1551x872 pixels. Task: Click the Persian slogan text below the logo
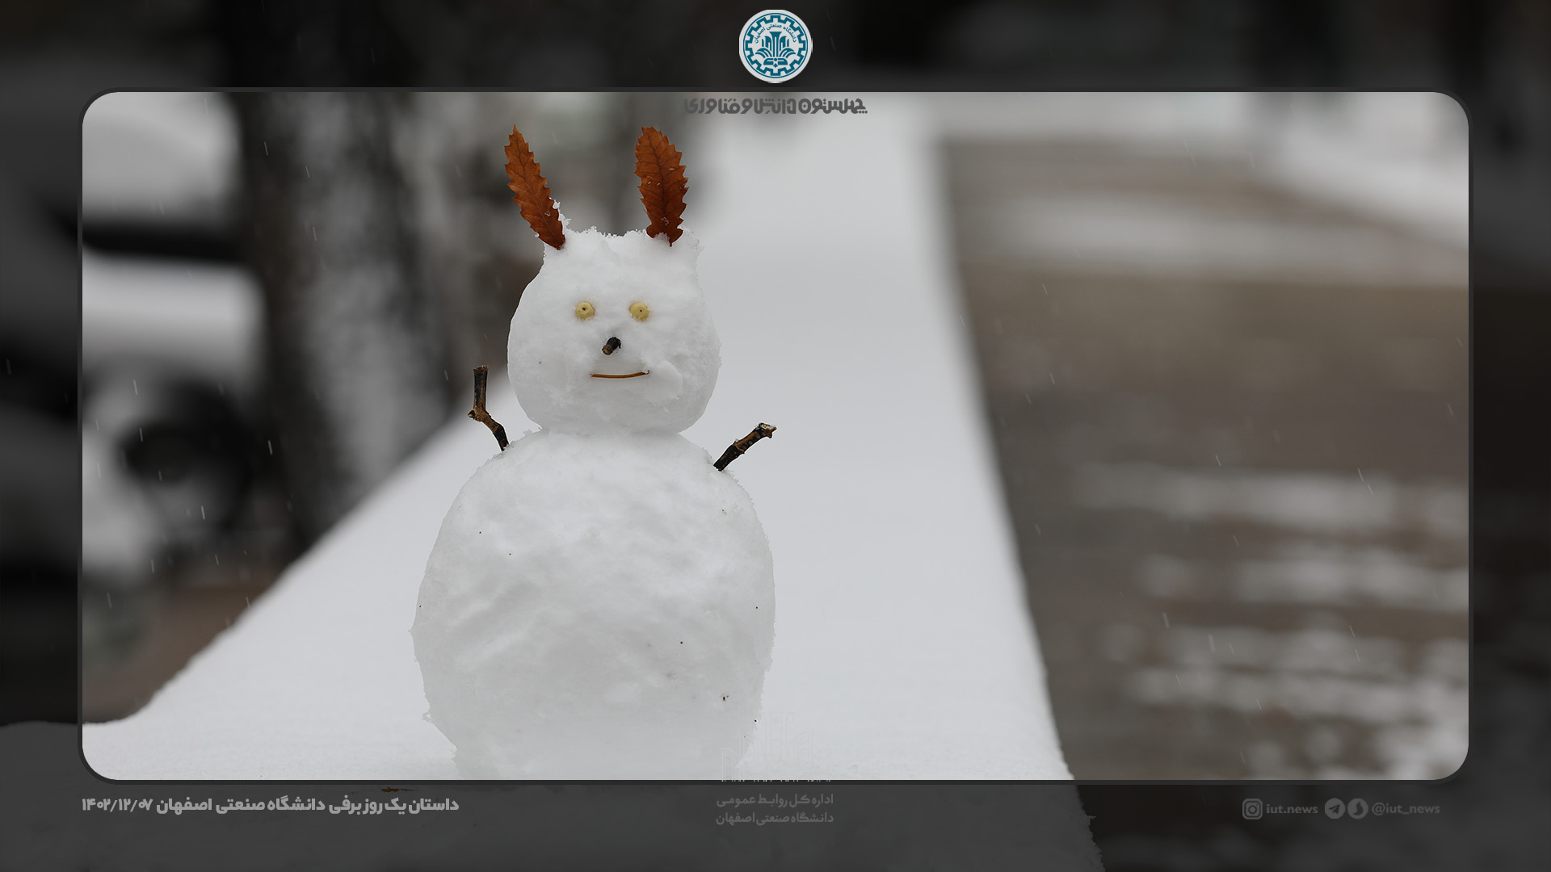coord(775,106)
